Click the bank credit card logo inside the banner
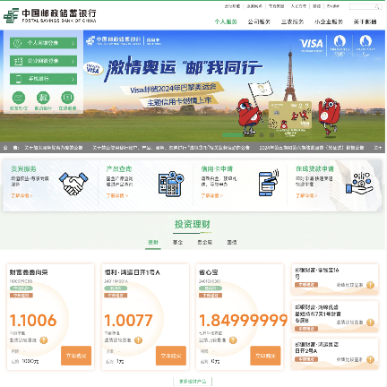 coord(124,40)
